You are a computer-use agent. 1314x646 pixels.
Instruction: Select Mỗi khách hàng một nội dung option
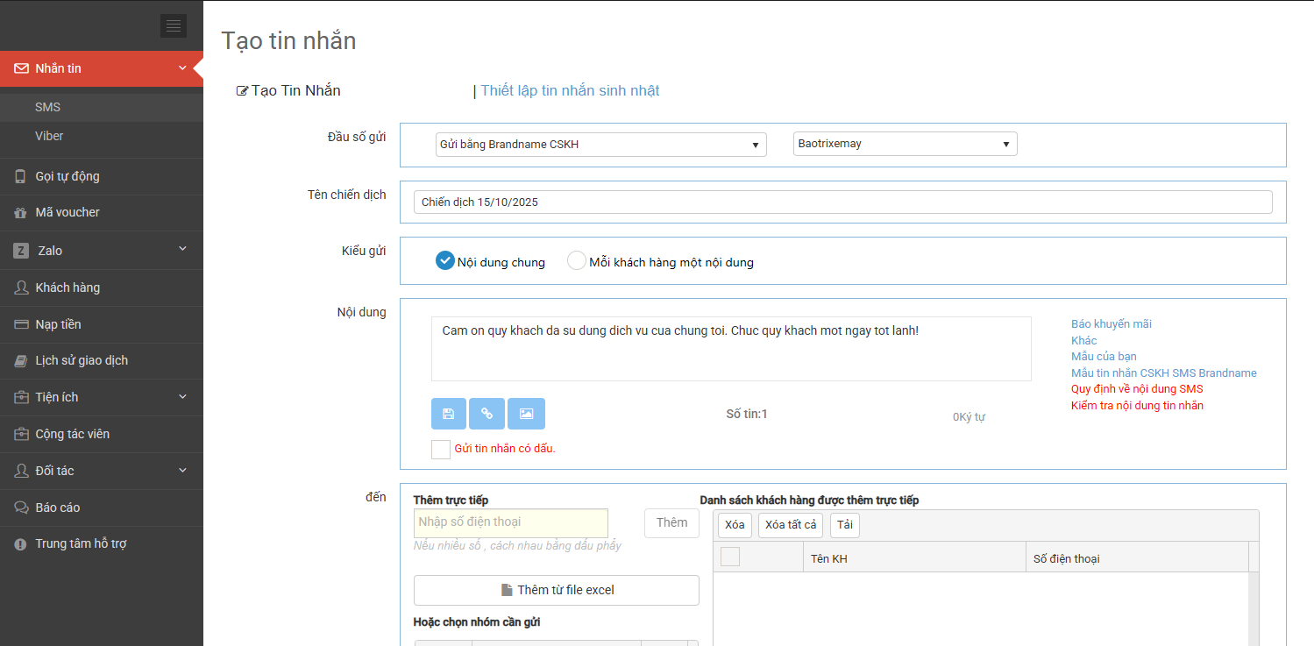(577, 261)
